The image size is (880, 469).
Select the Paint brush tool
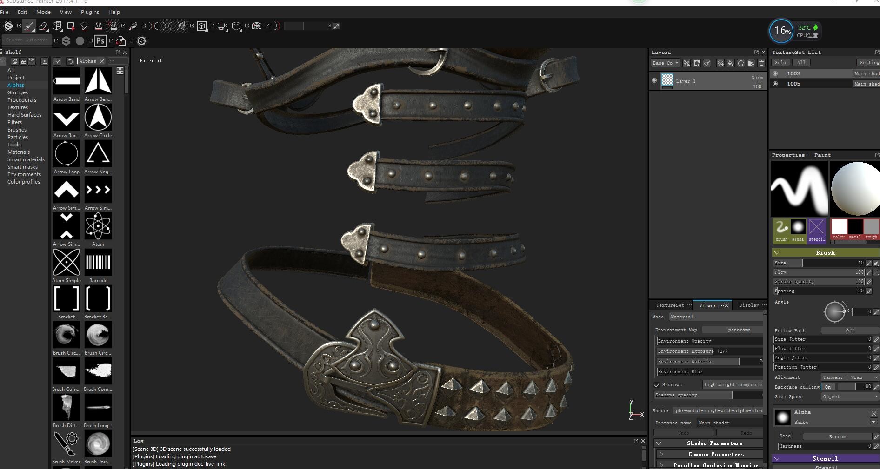click(29, 26)
